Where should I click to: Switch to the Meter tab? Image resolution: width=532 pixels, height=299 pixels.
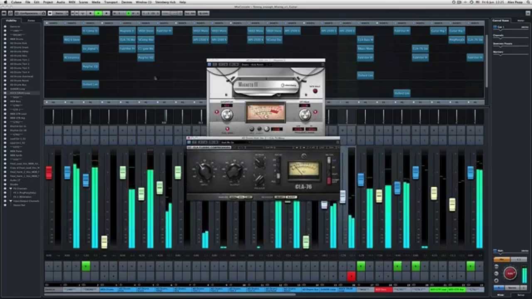[x=520, y=20]
